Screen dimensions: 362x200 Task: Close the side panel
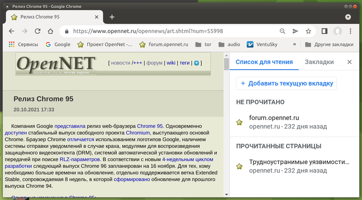coord(349,62)
